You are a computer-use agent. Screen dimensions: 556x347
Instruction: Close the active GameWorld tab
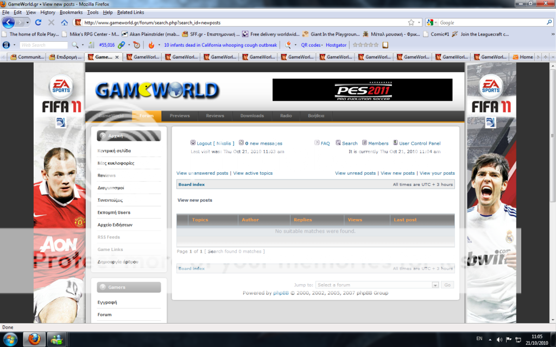click(117, 56)
